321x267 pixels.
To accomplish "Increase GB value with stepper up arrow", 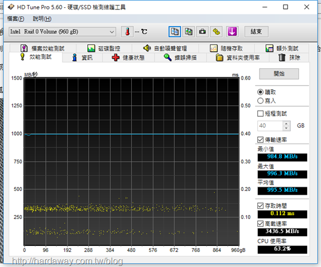I will pyautogui.click(x=286, y=123).
